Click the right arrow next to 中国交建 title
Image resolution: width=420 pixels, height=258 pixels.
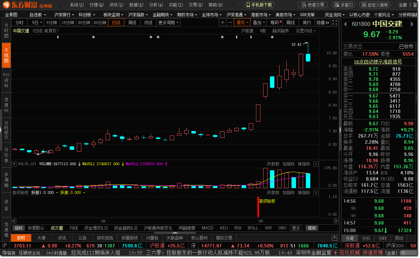pos(413,24)
